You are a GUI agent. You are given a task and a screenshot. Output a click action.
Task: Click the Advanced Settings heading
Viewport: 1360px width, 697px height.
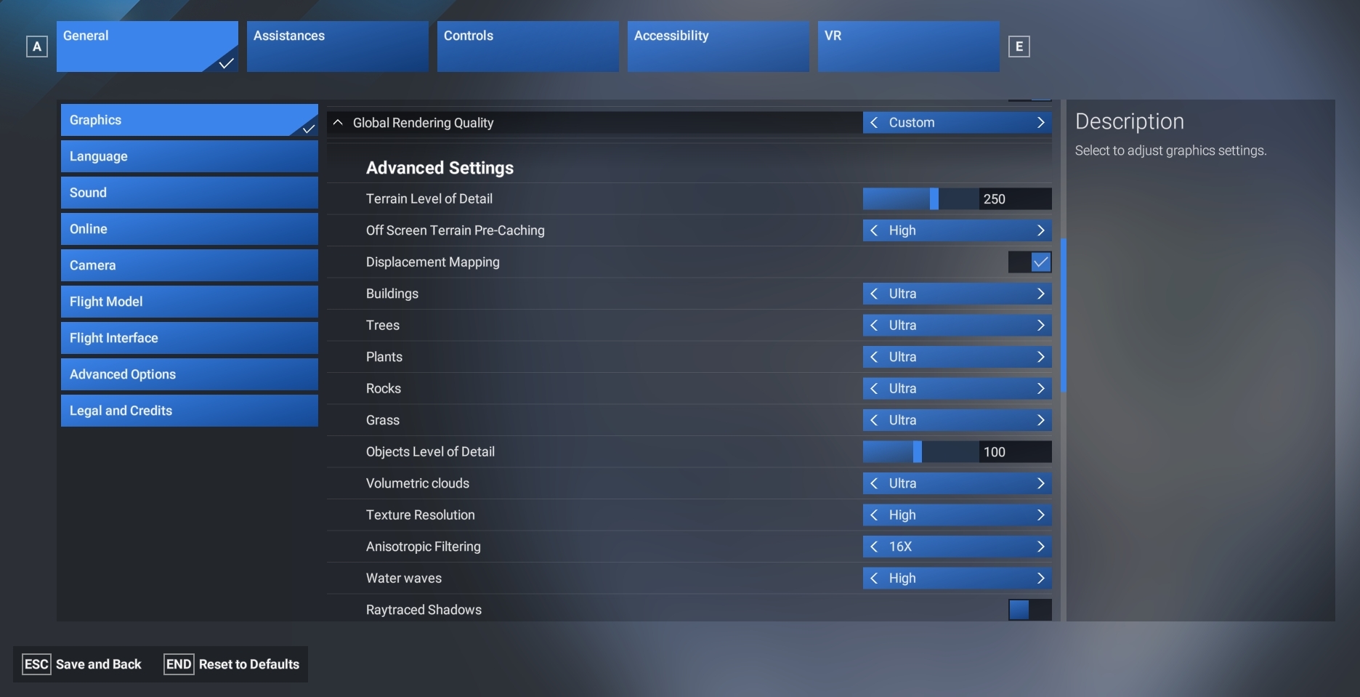point(440,168)
